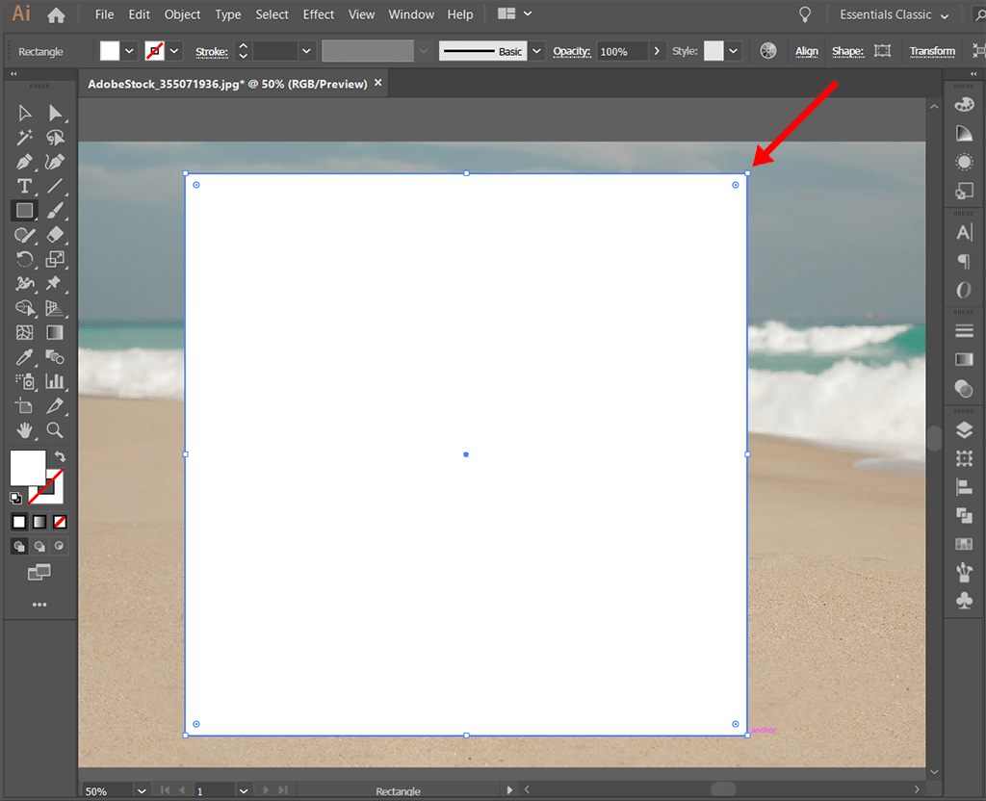The height and width of the screenshot is (801, 986).
Task: Choose the Magic Wand tool
Action: [24, 137]
